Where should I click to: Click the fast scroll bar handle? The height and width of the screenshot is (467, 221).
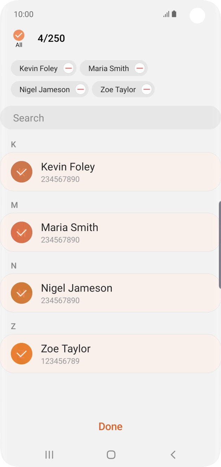[x=220, y=239]
